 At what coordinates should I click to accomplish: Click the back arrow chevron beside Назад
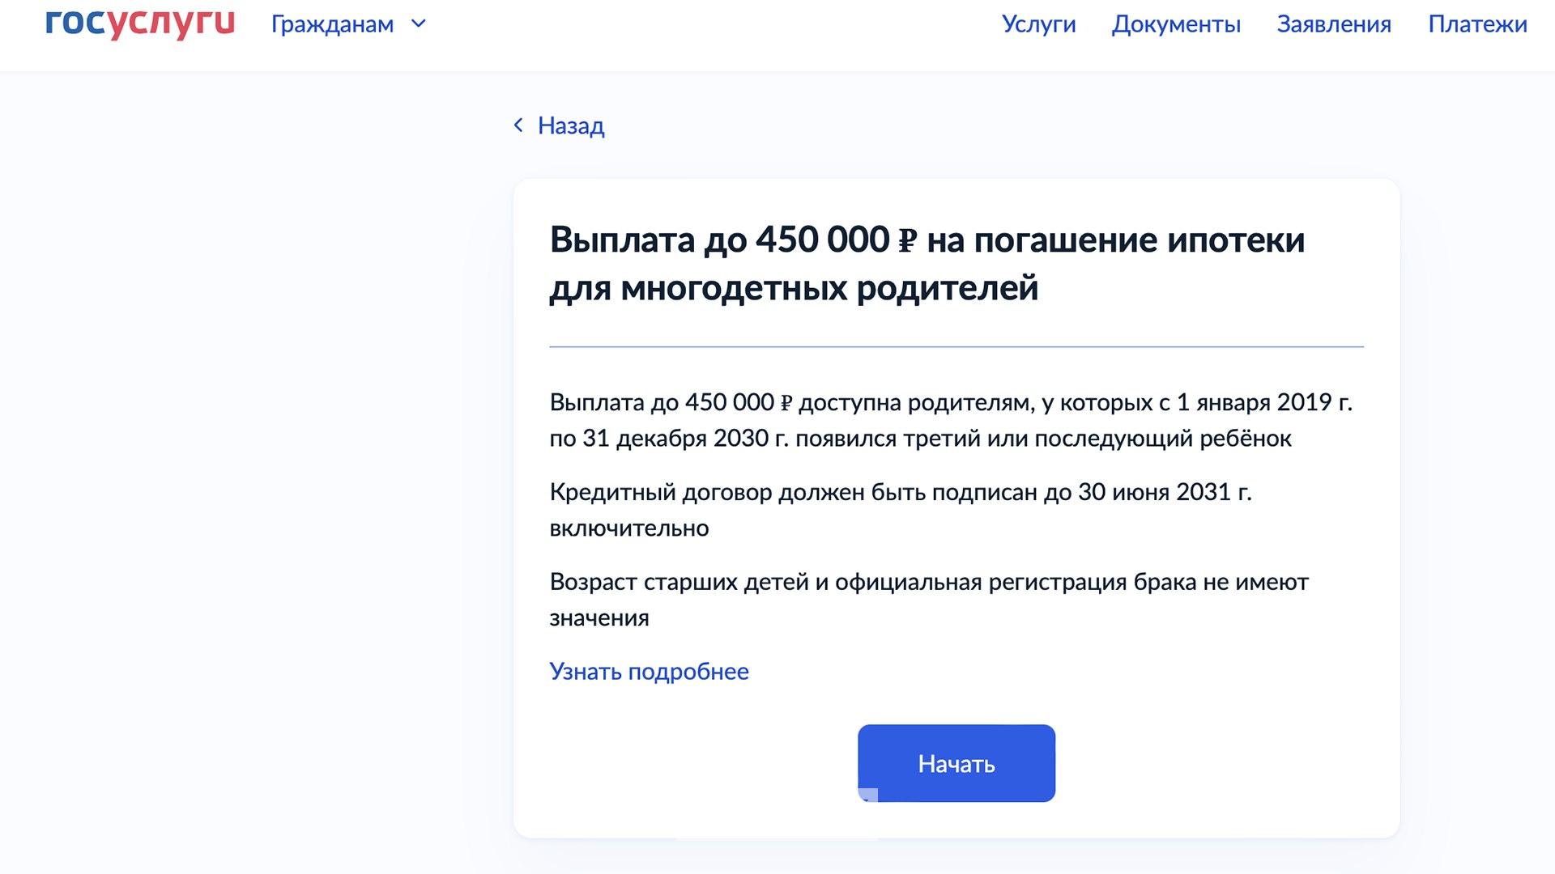tap(518, 125)
